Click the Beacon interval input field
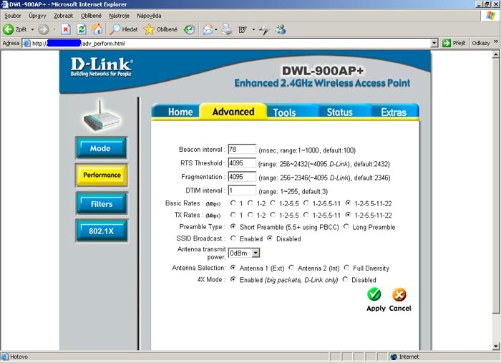Screen dimensions: 501x363 pyautogui.click(x=242, y=149)
